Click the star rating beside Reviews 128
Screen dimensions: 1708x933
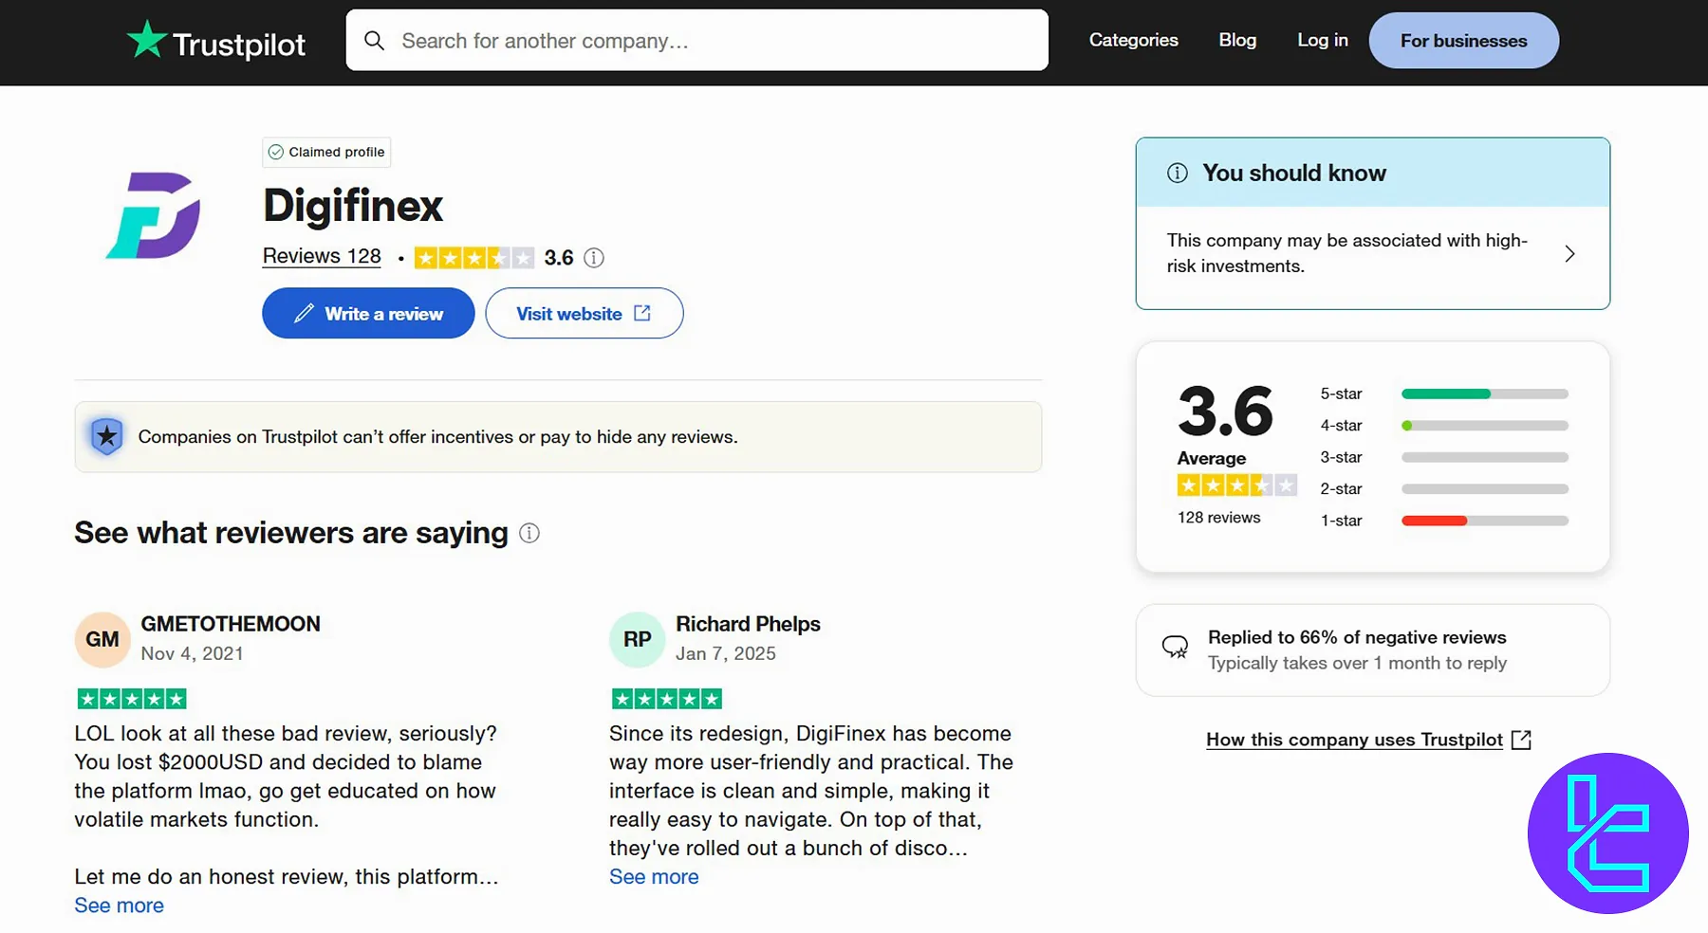pos(474,258)
